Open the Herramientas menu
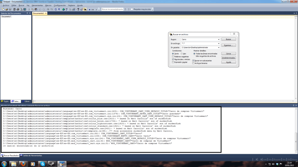The height and width of the screenshot is (167, 298). tap(37, 5)
